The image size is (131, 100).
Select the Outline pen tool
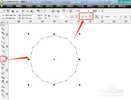pyautogui.click(x=3, y=86)
